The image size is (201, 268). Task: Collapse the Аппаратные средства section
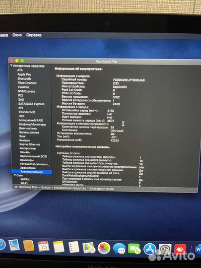pyautogui.click(x=11, y=66)
